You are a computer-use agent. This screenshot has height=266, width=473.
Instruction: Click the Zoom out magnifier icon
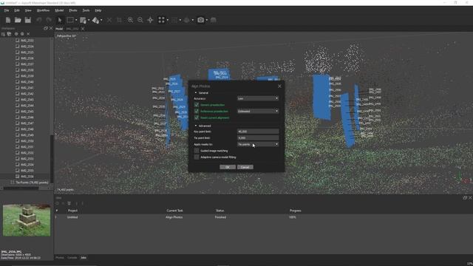[140, 20]
